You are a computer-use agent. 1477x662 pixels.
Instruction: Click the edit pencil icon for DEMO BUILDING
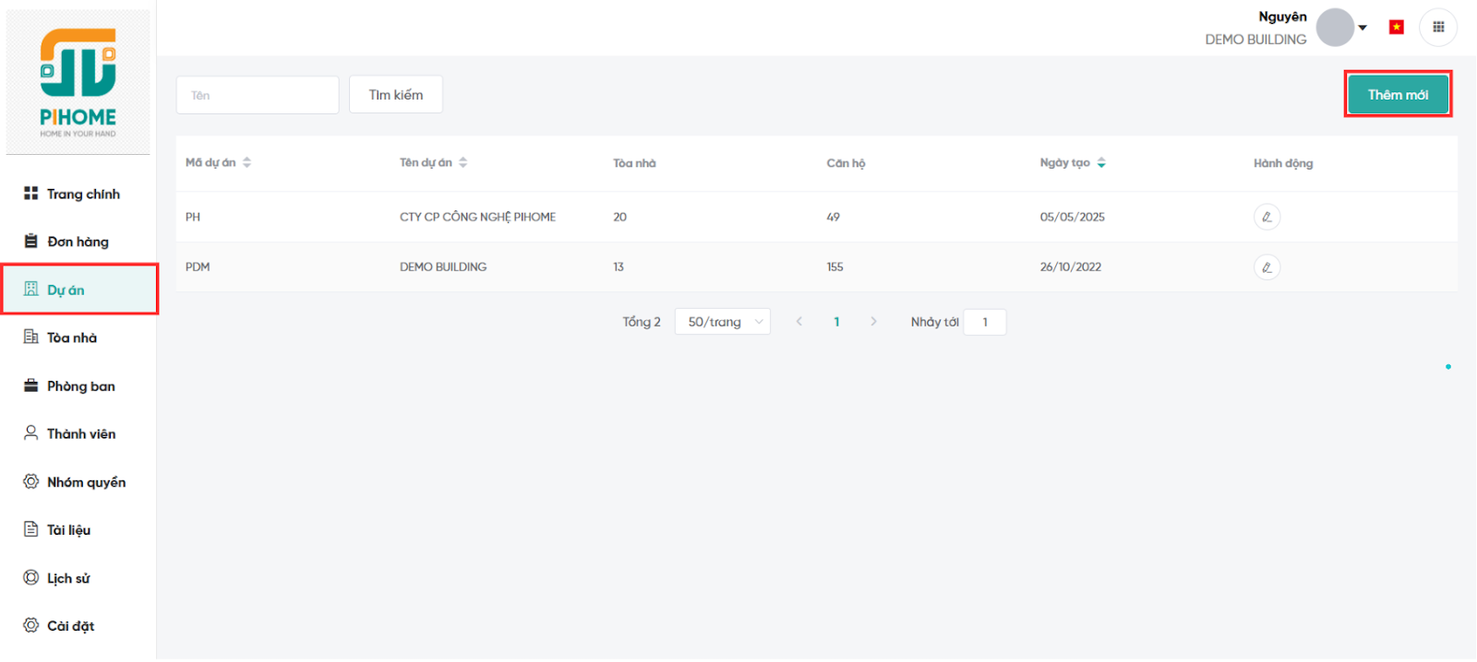pos(1267,267)
